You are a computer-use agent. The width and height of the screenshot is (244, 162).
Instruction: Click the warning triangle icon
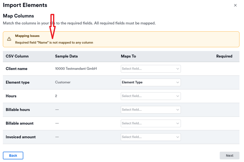pyautogui.click(x=9, y=39)
